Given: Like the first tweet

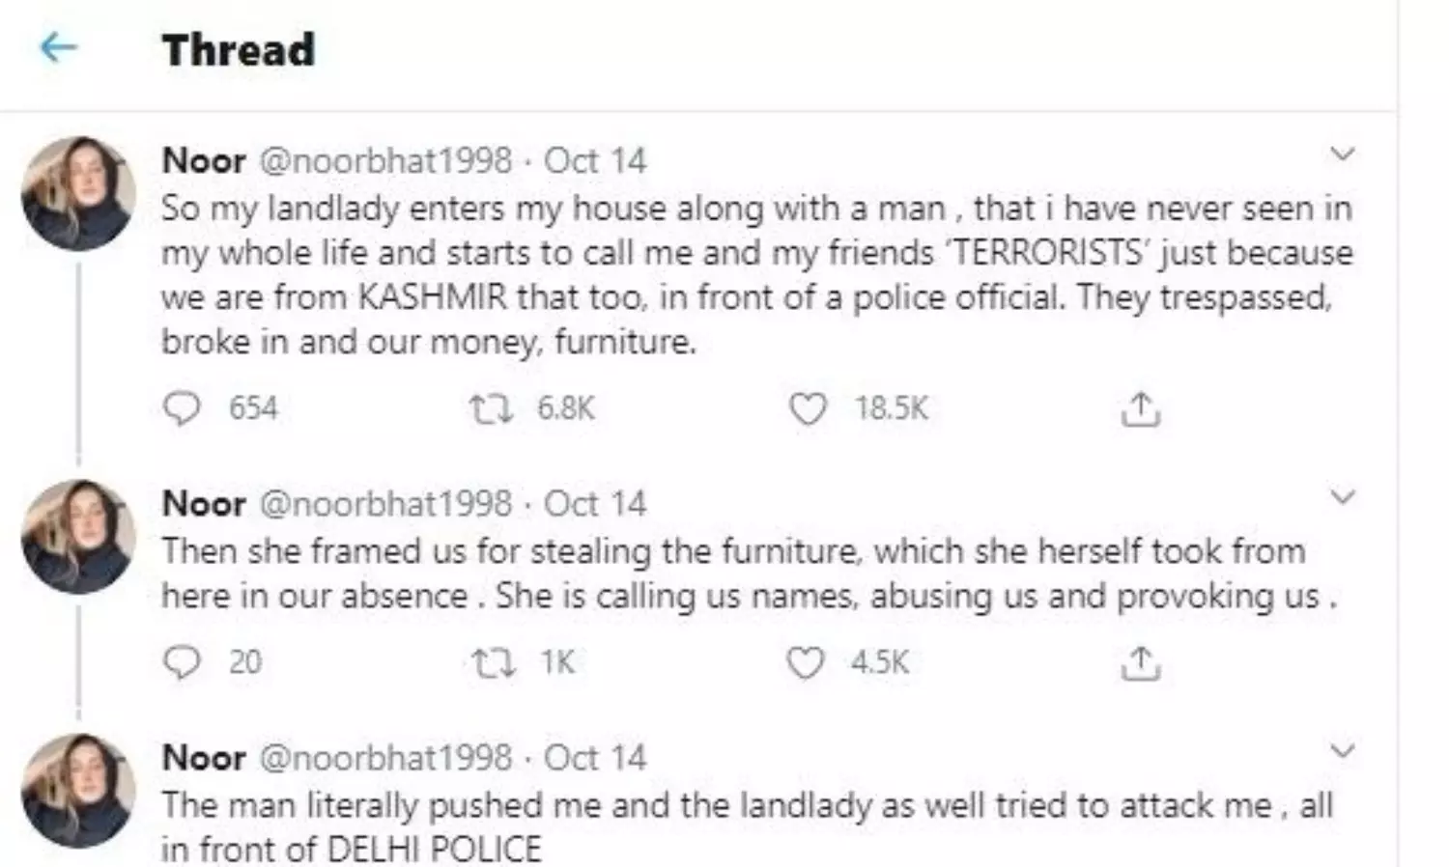Looking at the screenshot, I should tap(811, 408).
